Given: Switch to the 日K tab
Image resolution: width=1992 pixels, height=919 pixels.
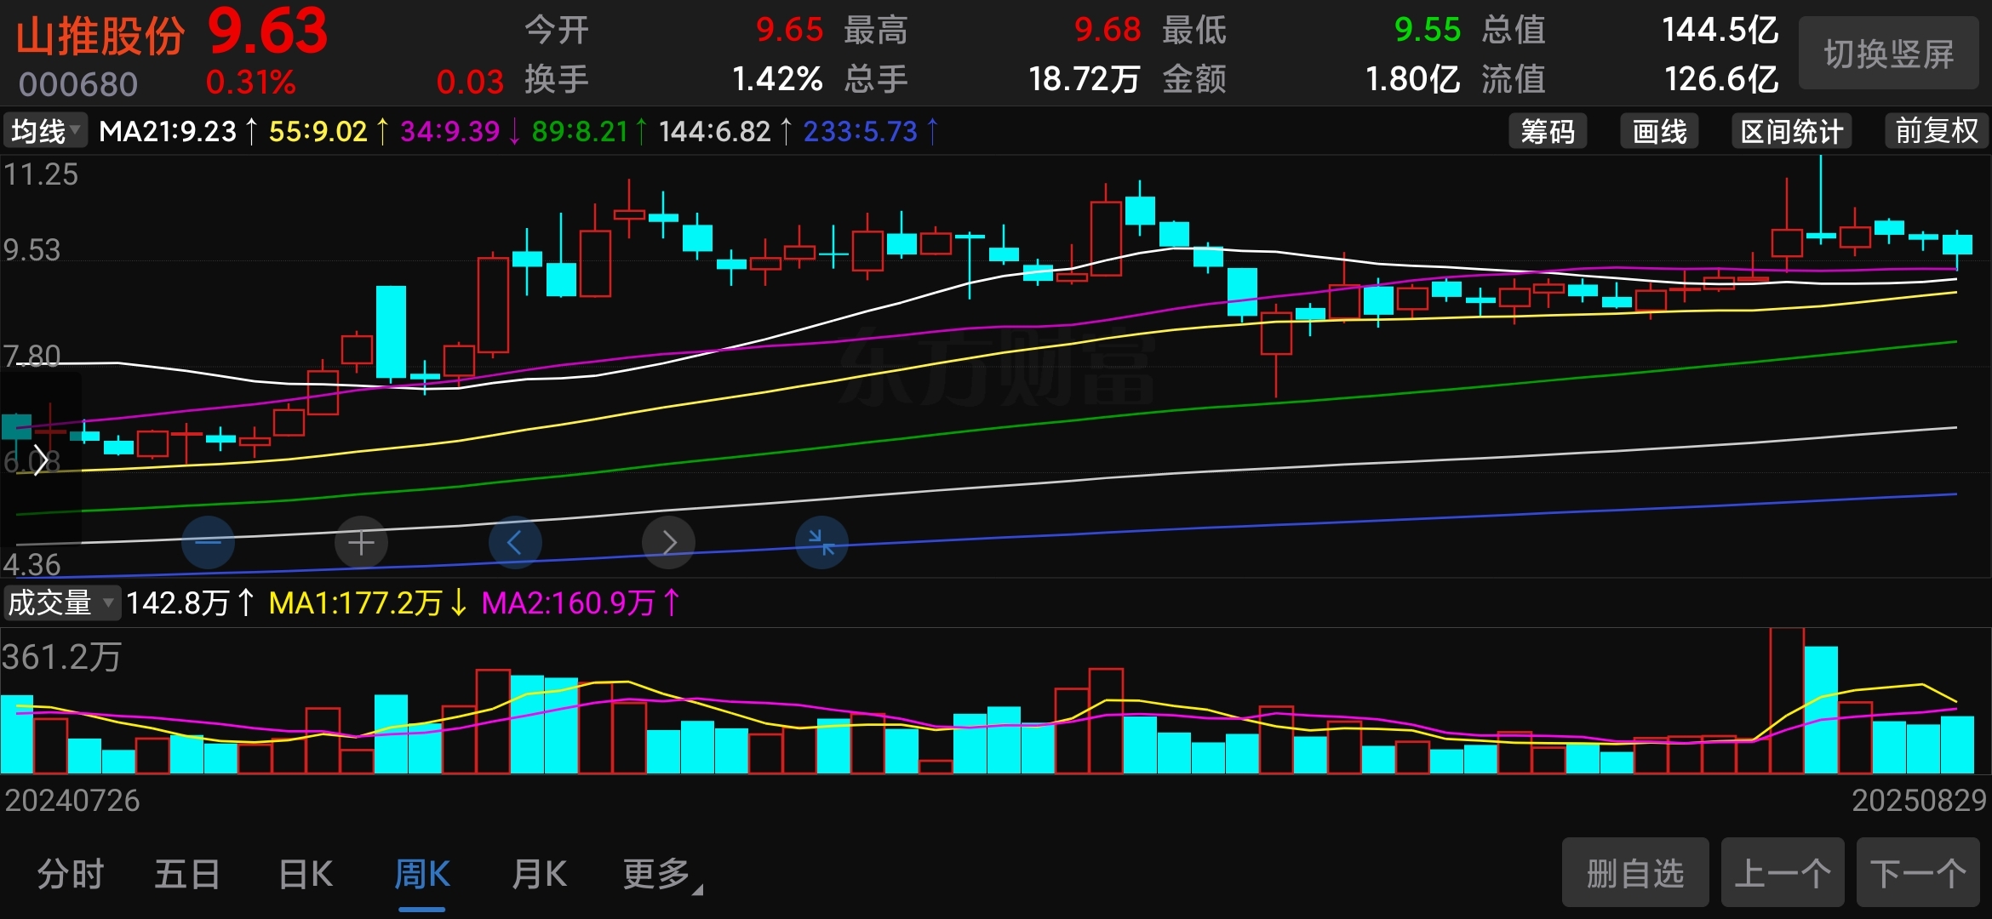Looking at the screenshot, I should 306,874.
